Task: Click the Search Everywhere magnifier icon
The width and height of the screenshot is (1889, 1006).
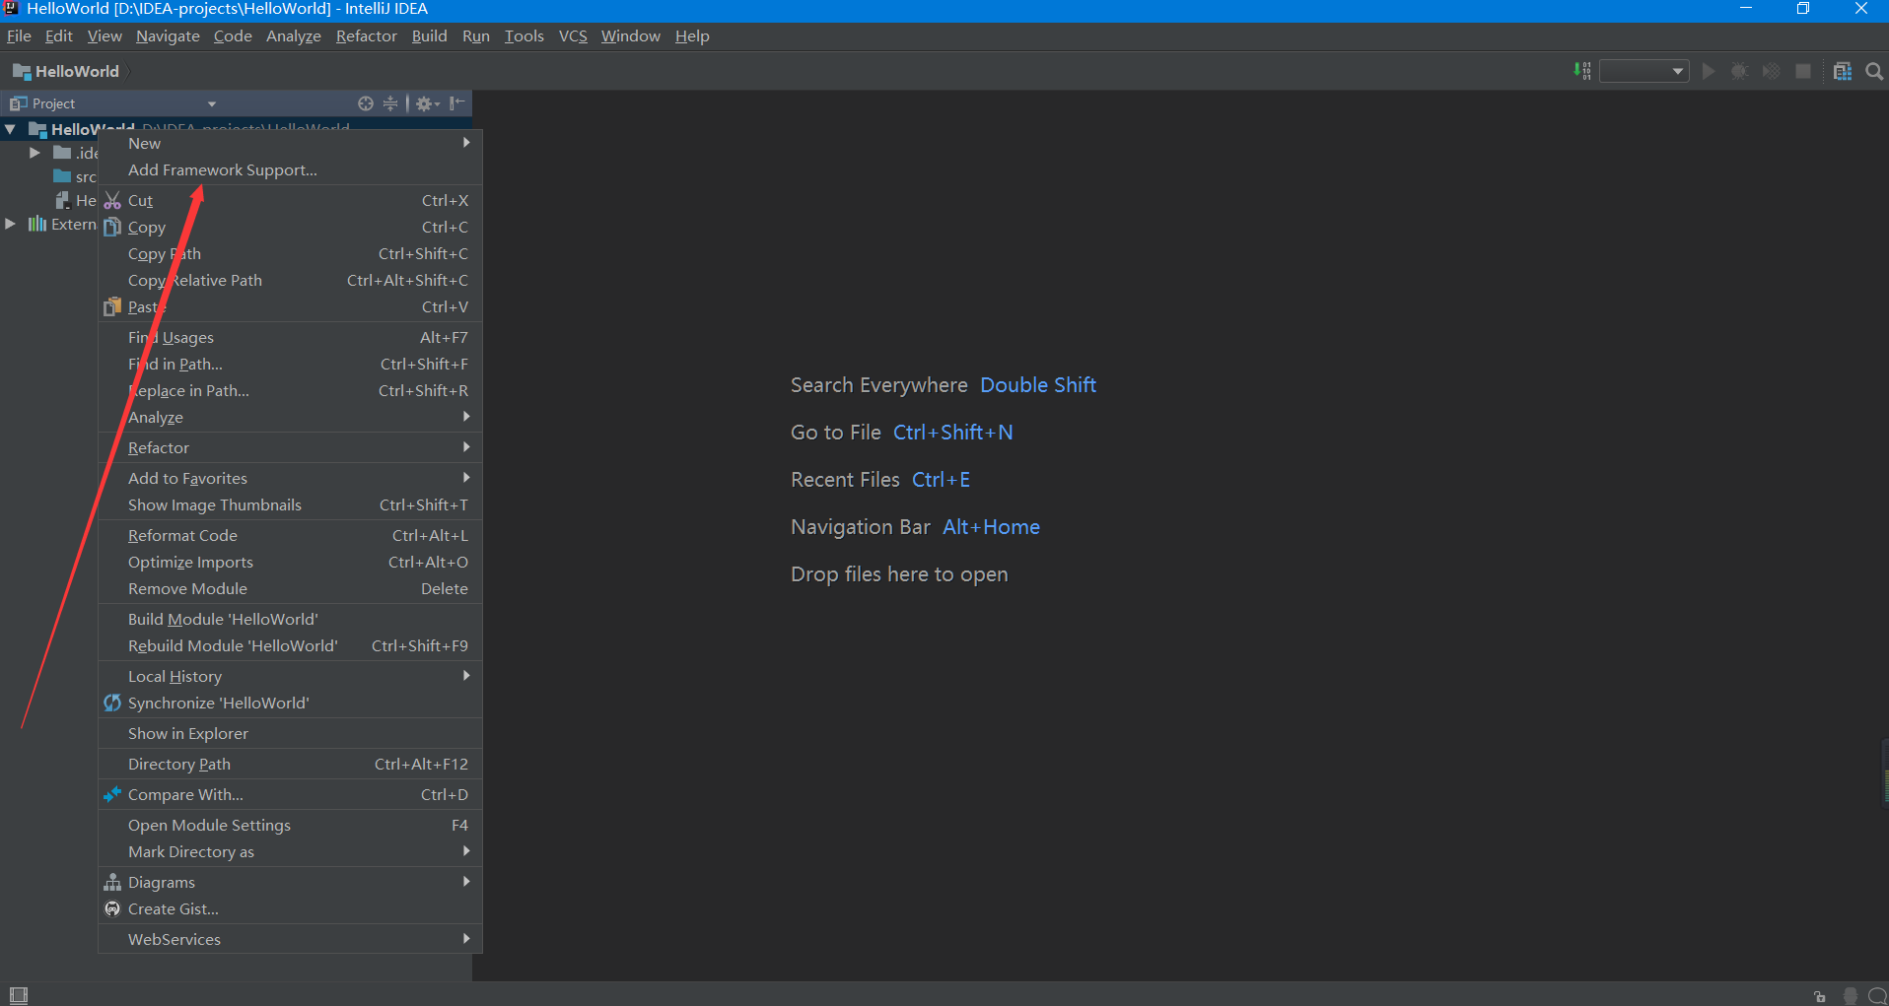Action: 1874,71
